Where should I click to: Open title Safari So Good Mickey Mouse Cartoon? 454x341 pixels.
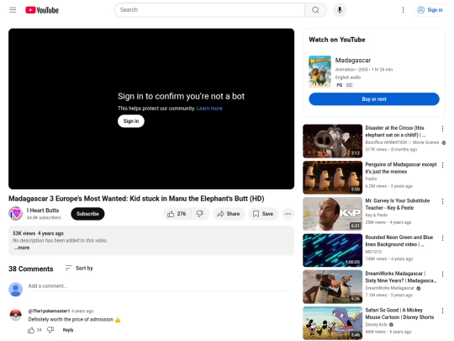[x=399, y=314]
